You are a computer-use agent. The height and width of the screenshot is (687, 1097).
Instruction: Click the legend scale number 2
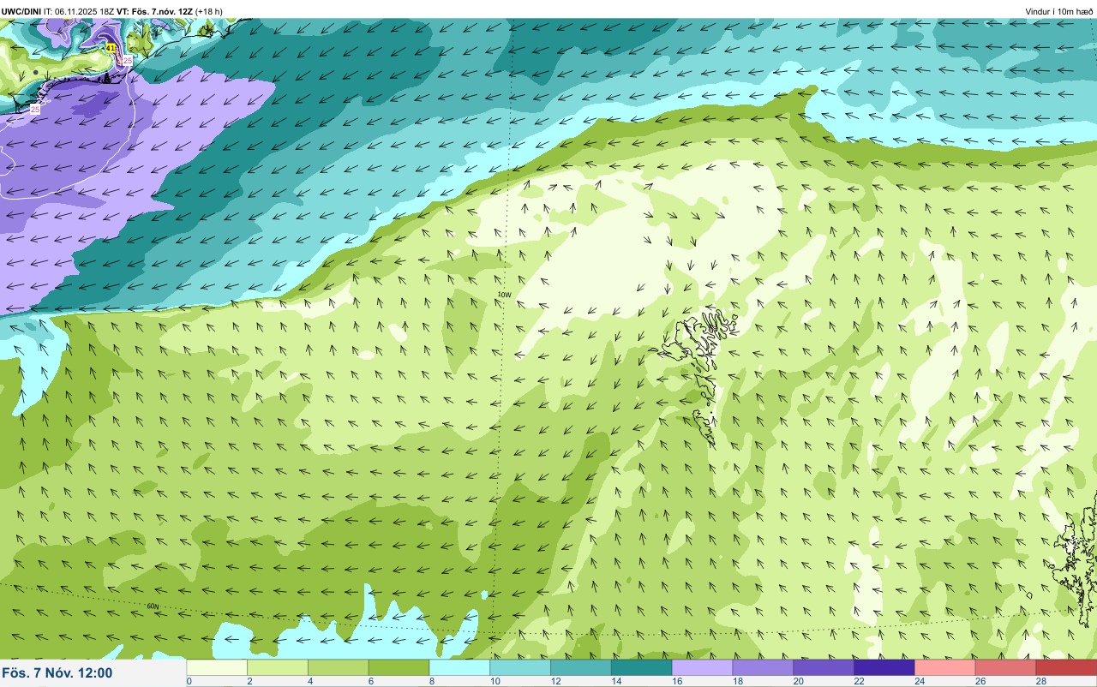click(x=249, y=682)
